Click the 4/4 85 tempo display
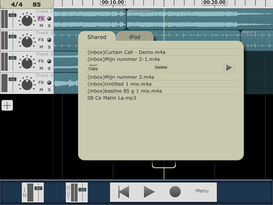This screenshot has height=205, width=273. (26, 4)
